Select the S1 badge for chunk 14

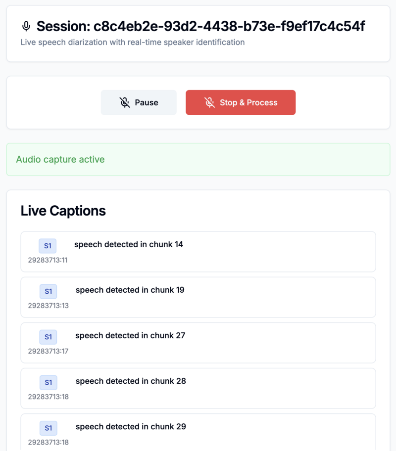tap(48, 246)
